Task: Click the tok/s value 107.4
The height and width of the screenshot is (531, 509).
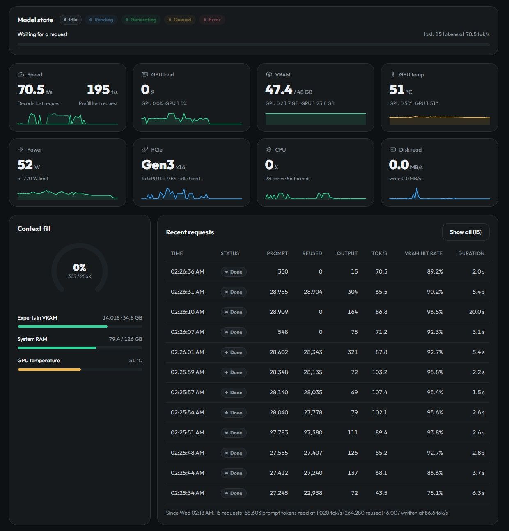Action: (380, 392)
